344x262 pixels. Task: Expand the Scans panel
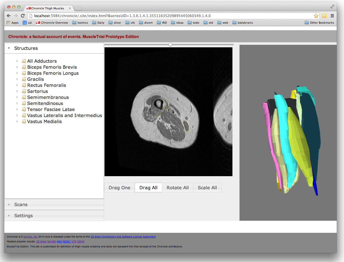(x=21, y=205)
